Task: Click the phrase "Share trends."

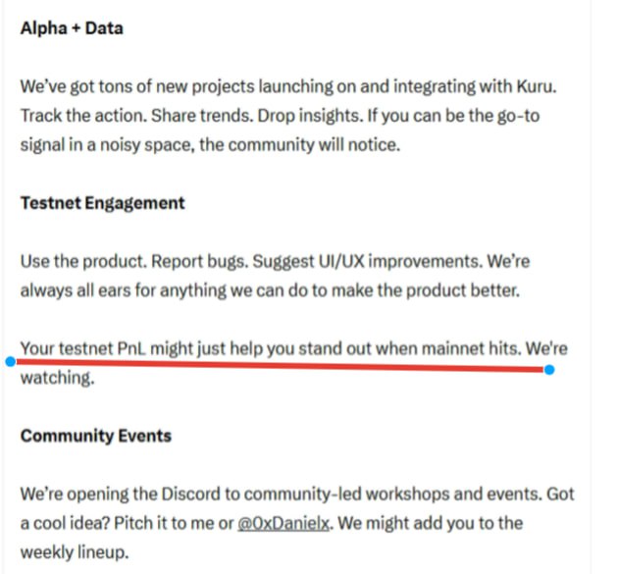Action: pos(202,116)
